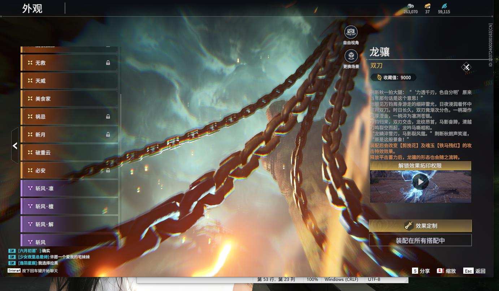Screen dimensions: 499x291
Task: Click the chat channel icon beside 六月初酒
Action: click(x=12, y=251)
